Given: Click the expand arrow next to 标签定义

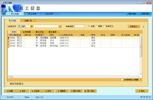Looking at the screenshot, I should point(143,26).
